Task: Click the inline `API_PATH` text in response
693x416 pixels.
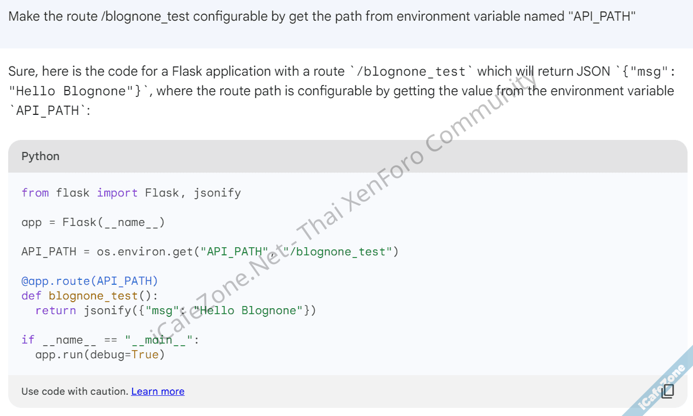Action: coord(47,111)
